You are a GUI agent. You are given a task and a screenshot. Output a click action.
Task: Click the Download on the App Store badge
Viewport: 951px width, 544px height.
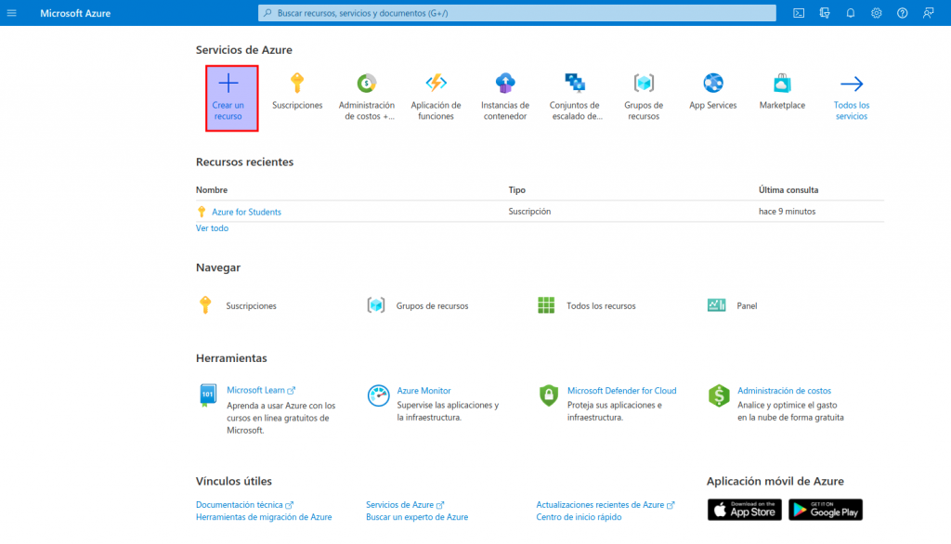[x=744, y=510]
